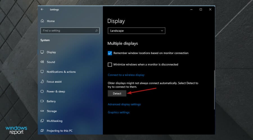Screen dimensions: 253x140
Task: Minimize the Settings window
Action: pos(191,10)
